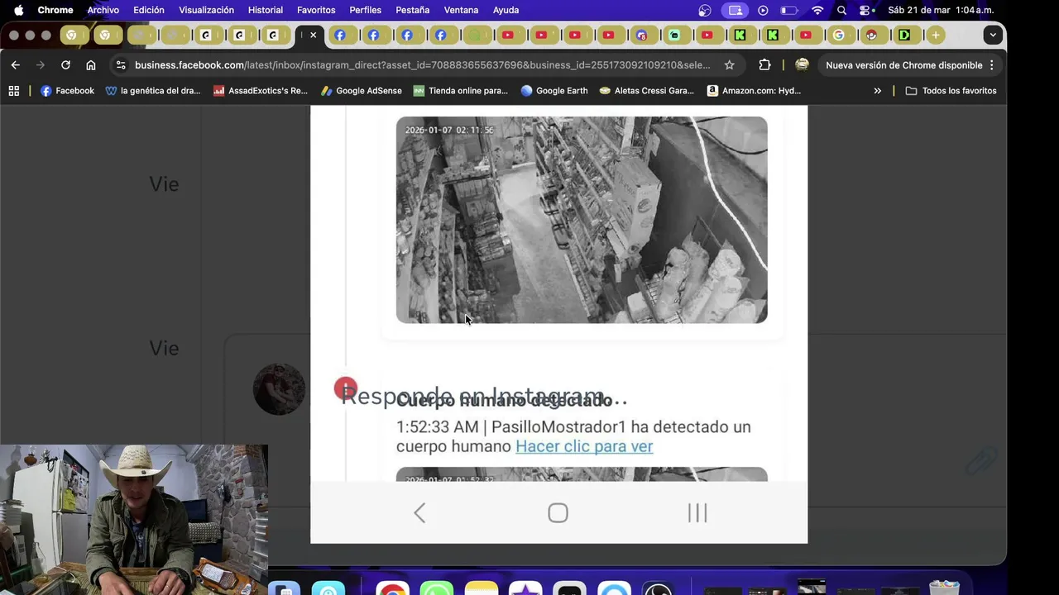Open the Chrome home page button

[91, 65]
